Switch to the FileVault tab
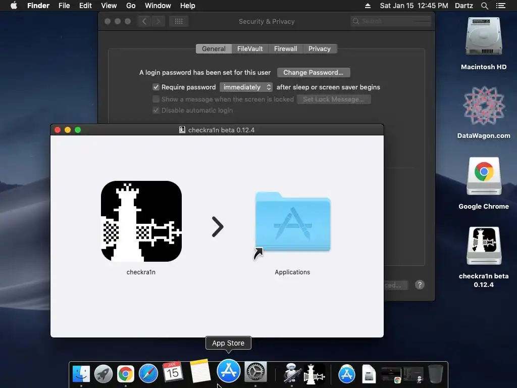The height and width of the screenshot is (388, 517). [250, 49]
